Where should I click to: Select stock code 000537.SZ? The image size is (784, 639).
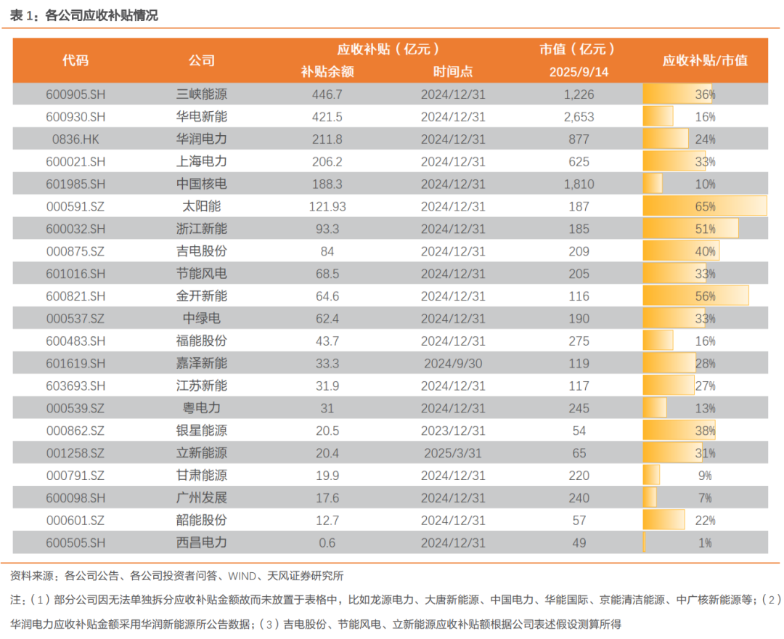click(75, 319)
